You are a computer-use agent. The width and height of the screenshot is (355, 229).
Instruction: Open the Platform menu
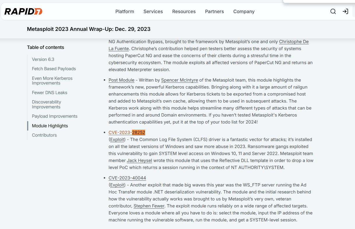[x=125, y=11]
